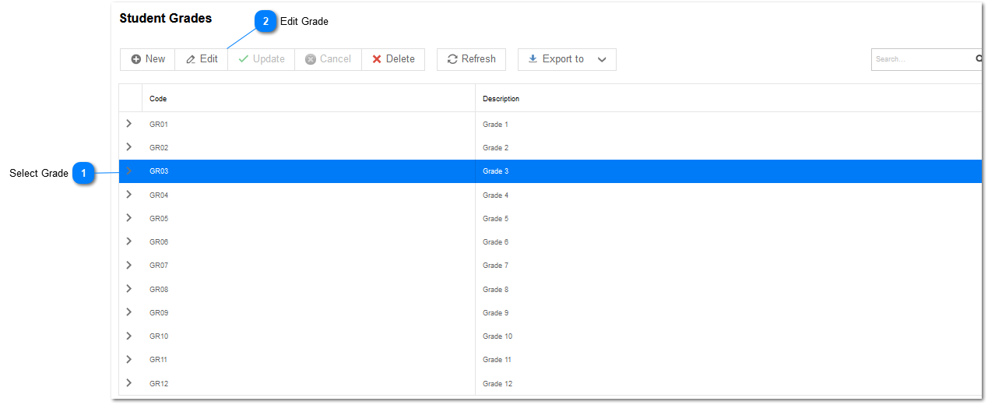
Task: Click the 'Grade 1' description cell
Action: point(729,125)
